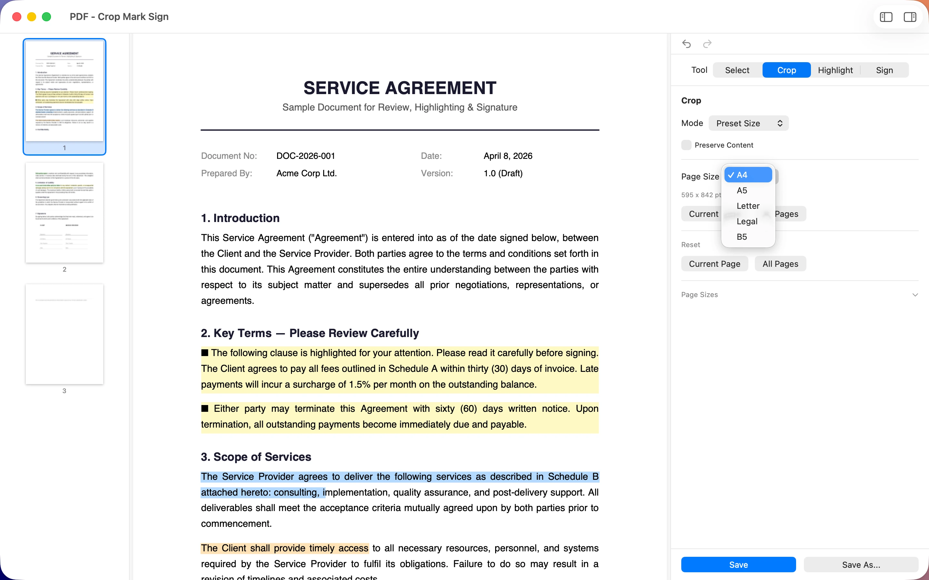Click the yellow minimize window button

tap(32, 16)
